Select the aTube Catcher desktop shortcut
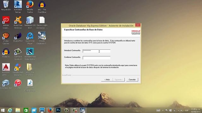The height and width of the screenshot is (113, 202). pos(6,38)
